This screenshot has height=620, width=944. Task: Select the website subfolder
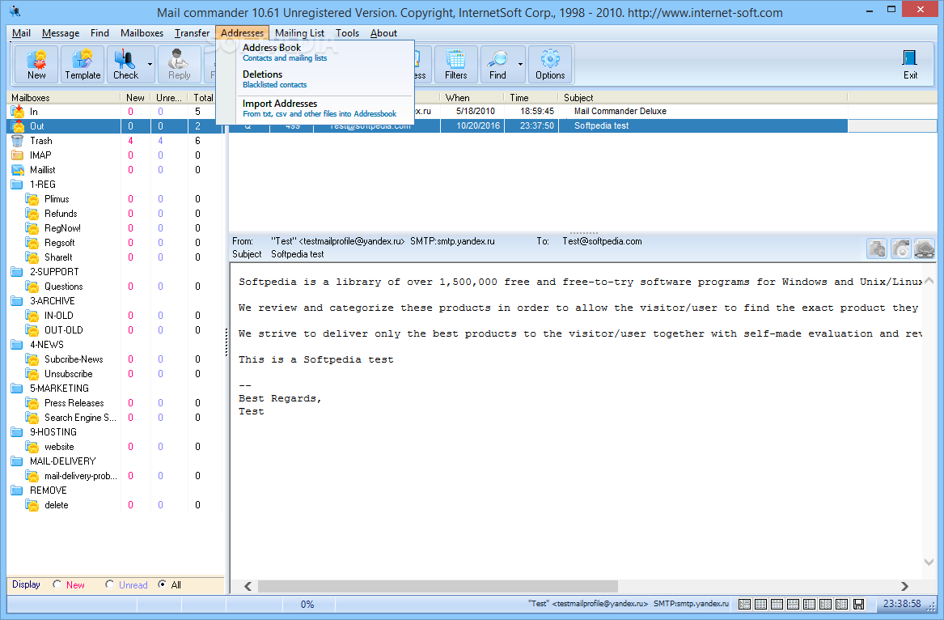[x=59, y=447]
